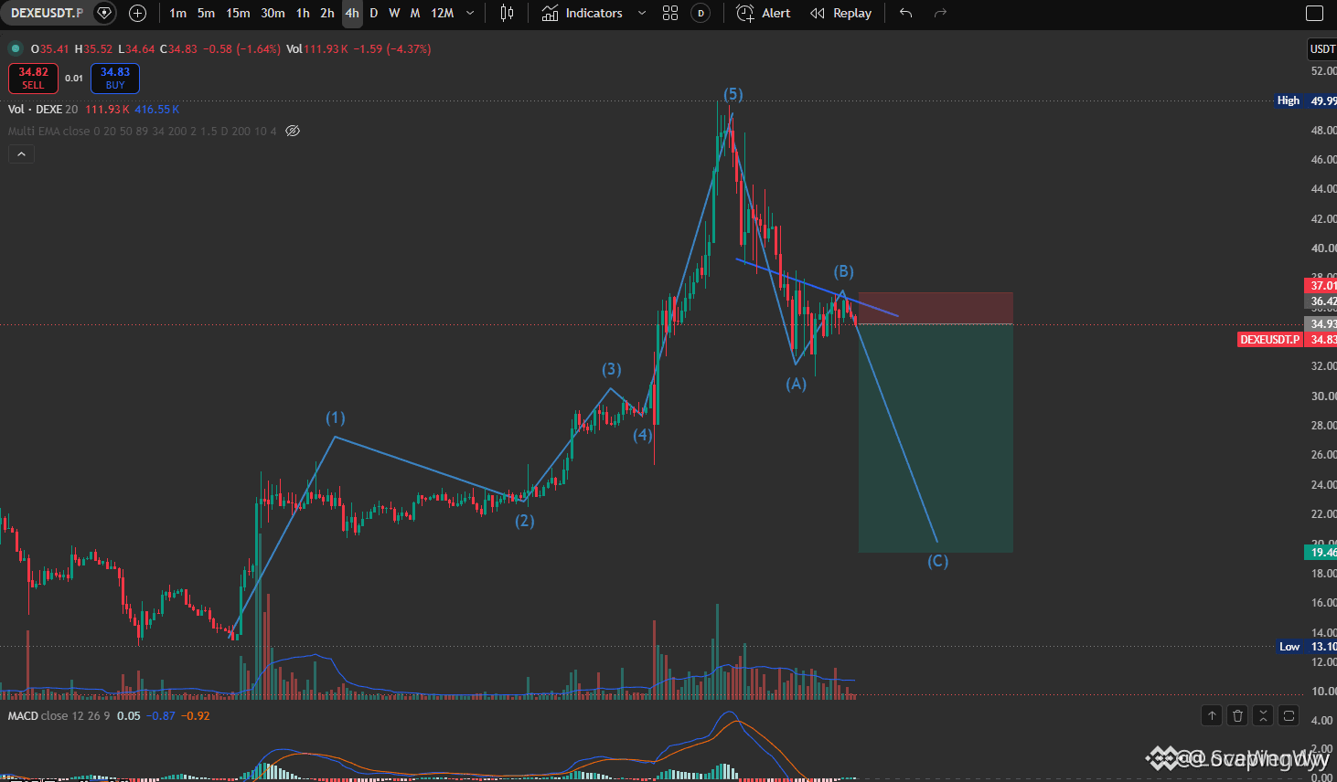Click the red 37.01 stop price label
The height and width of the screenshot is (782, 1337).
1321,285
